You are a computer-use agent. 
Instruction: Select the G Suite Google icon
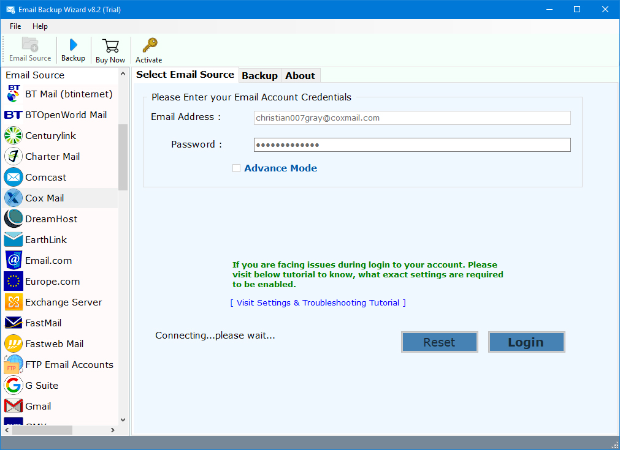tap(13, 386)
